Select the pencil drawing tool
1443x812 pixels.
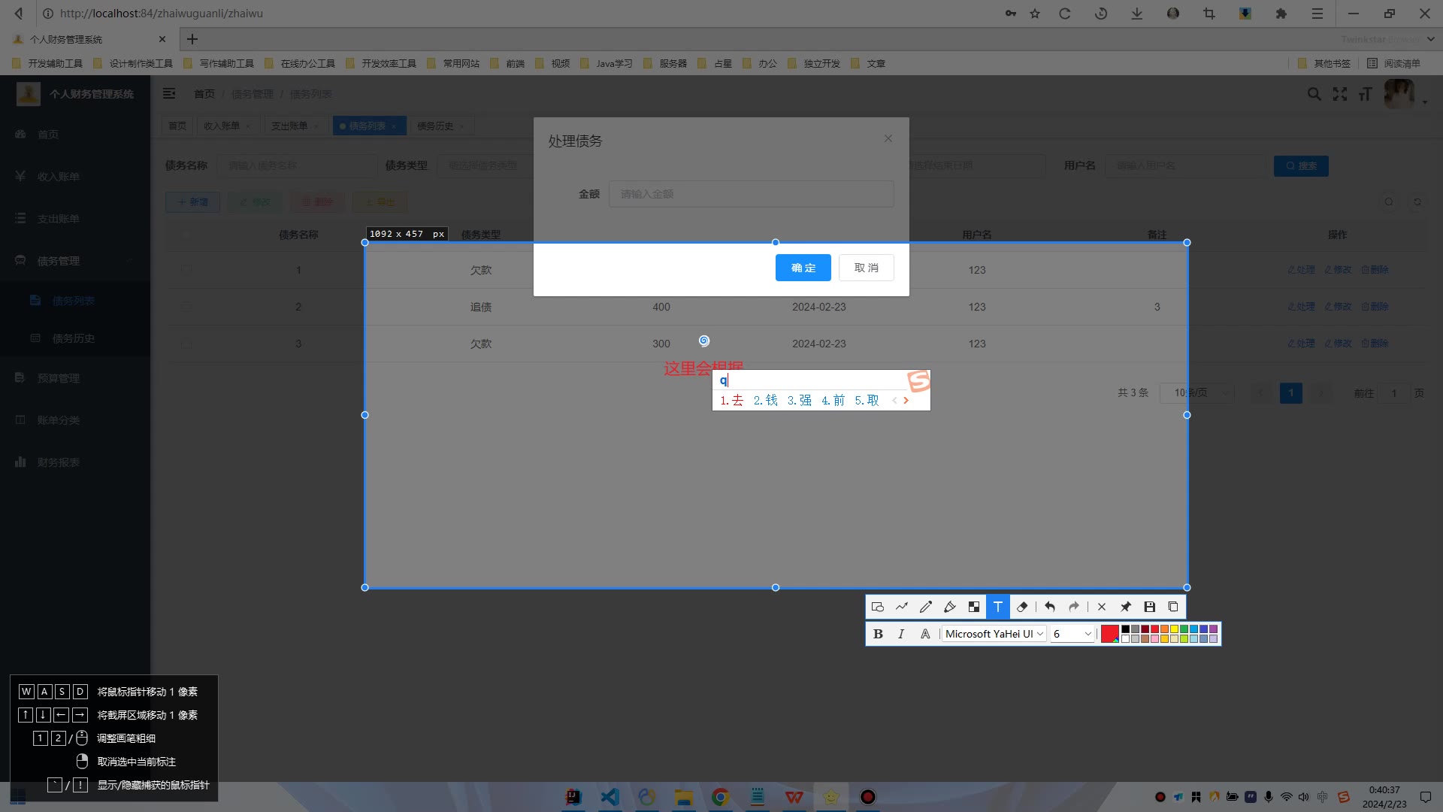(x=926, y=607)
